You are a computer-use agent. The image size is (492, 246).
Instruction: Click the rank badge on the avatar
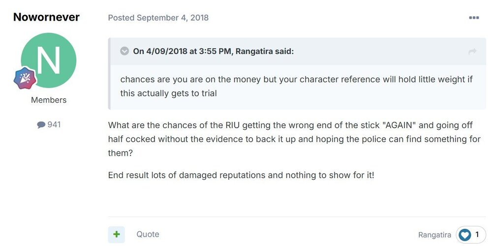25,78
